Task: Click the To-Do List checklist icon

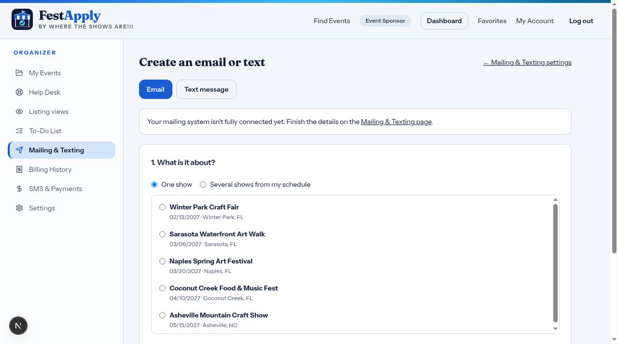Action: (x=19, y=131)
